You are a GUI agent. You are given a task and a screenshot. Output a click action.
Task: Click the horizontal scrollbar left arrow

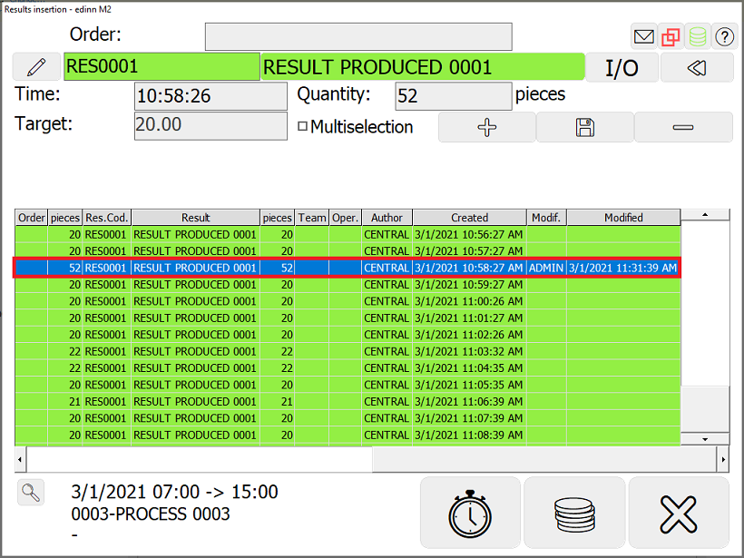[x=20, y=459]
